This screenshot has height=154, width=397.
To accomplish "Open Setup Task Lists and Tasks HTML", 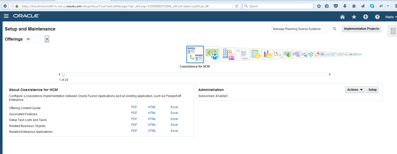I will click(152, 119).
